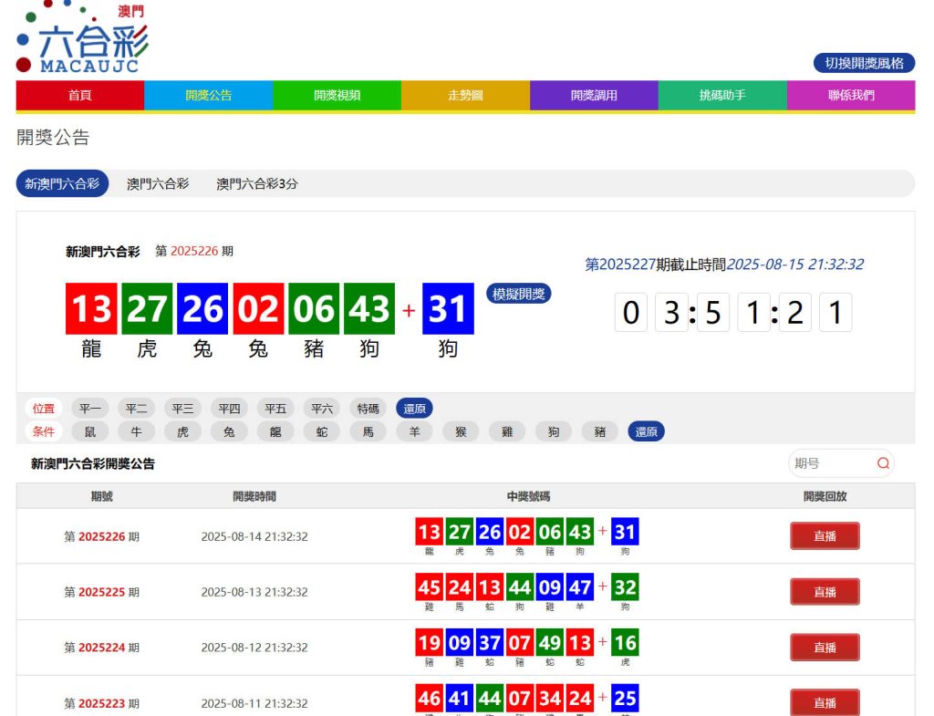
Task: Click the blue special number ball 31
Action: point(447,309)
